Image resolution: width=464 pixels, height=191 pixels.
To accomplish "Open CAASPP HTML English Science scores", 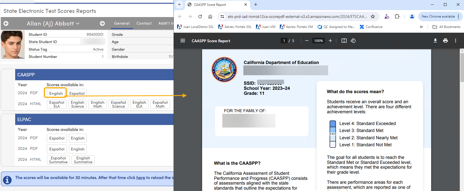I will 77,104.
